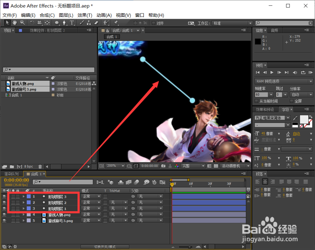Select the Type text tool
315x250 pixels.
point(72,23)
